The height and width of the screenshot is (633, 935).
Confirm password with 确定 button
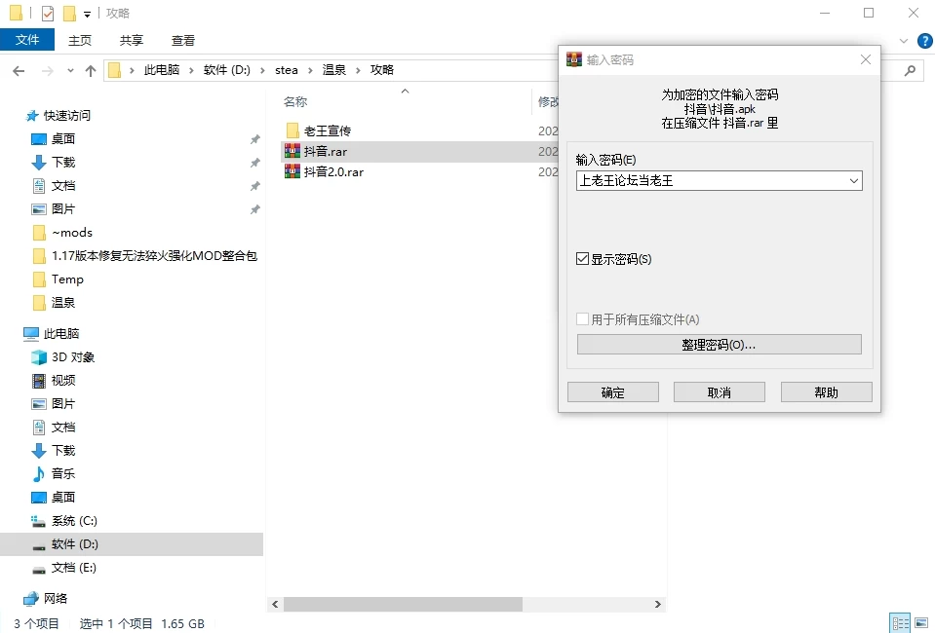[613, 392]
